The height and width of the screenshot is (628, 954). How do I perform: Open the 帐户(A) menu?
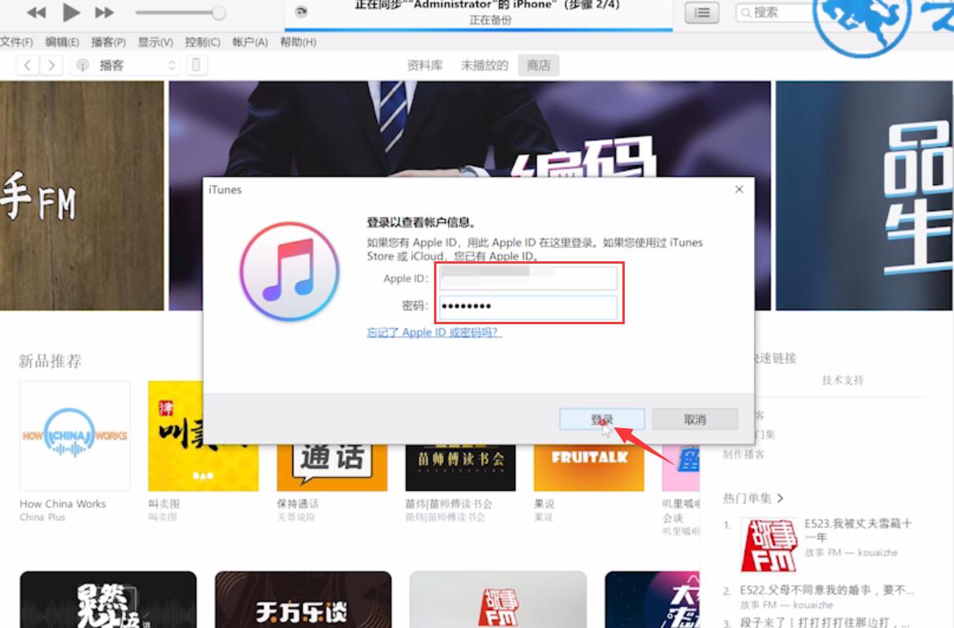(x=251, y=42)
